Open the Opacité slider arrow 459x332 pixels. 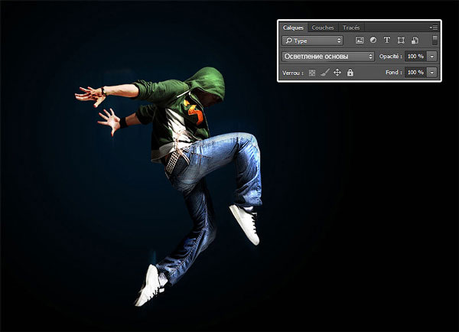click(x=432, y=56)
